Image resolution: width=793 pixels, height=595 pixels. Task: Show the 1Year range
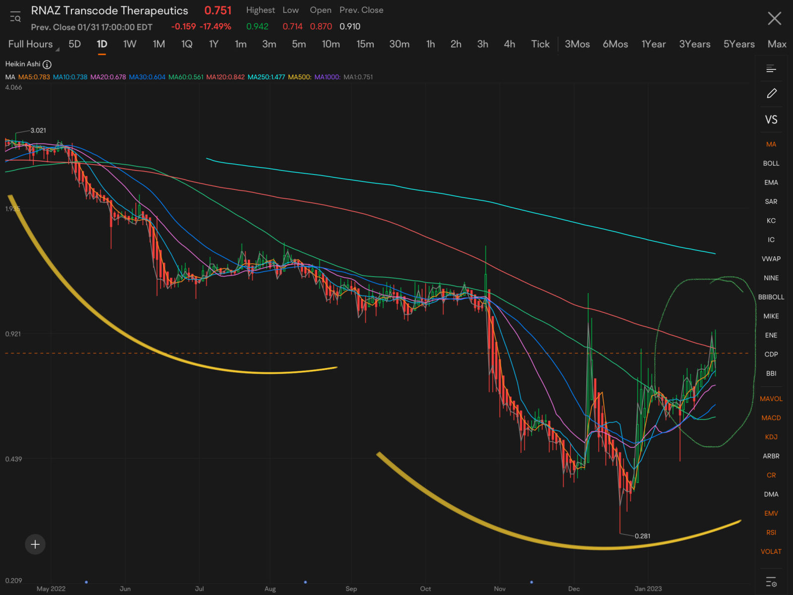click(x=654, y=44)
